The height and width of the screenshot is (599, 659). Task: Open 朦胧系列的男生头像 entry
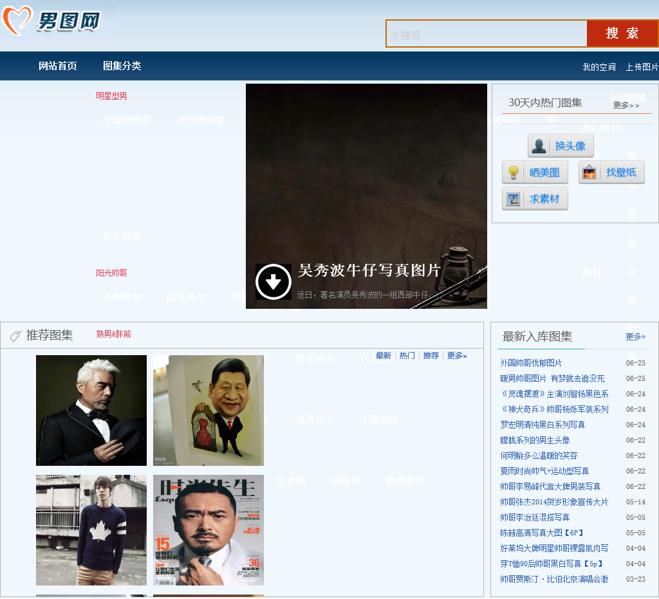pyautogui.click(x=535, y=440)
